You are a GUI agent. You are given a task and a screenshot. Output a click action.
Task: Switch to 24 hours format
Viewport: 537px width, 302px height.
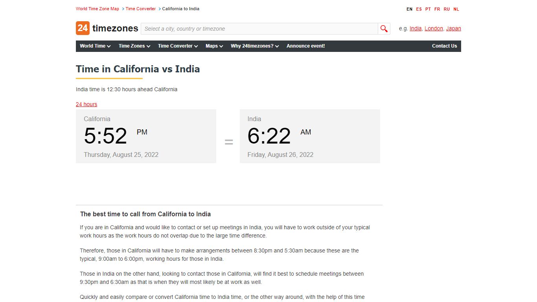[x=86, y=104]
